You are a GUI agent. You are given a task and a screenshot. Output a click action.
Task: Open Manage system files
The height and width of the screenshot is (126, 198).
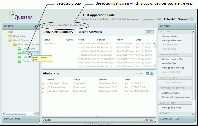(173, 68)
